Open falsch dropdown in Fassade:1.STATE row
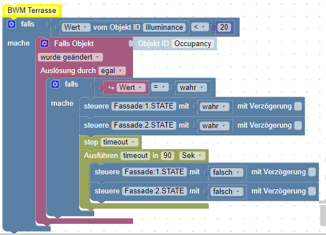 point(227,172)
